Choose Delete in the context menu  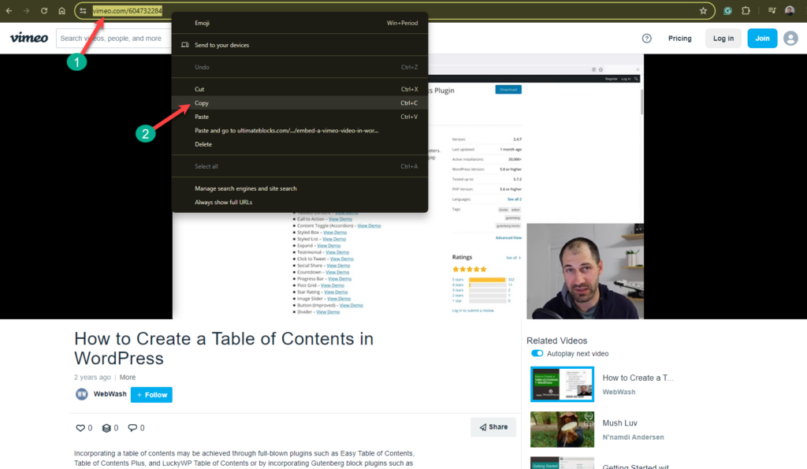pyautogui.click(x=299, y=144)
